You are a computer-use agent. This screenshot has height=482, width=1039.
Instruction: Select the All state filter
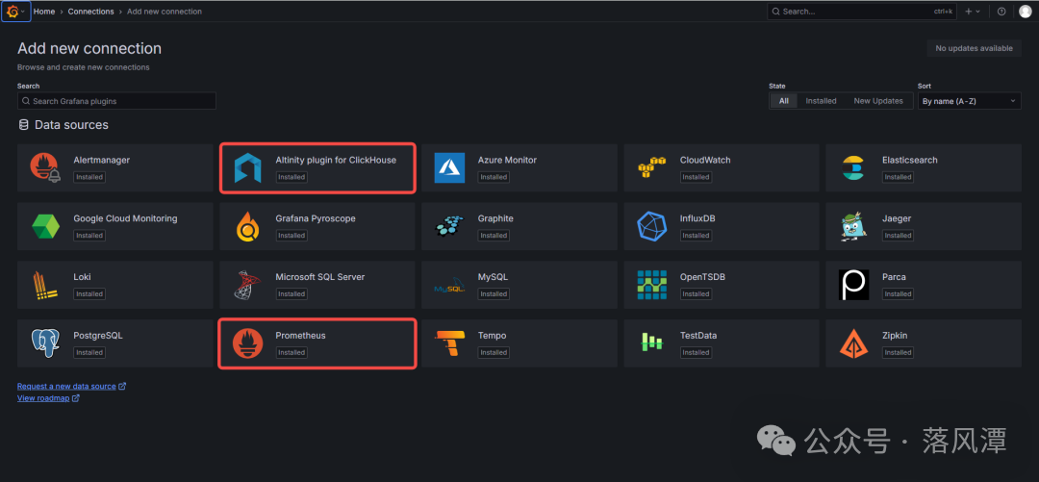[784, 101]
